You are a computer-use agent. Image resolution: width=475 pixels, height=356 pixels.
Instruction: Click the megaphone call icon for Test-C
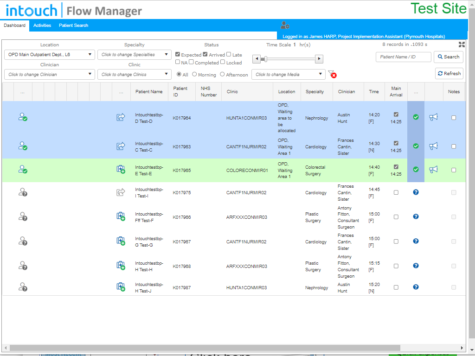click(434, 146)
